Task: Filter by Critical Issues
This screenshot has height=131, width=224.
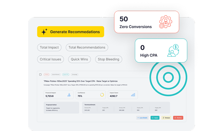Action: [x=50, y=59]
